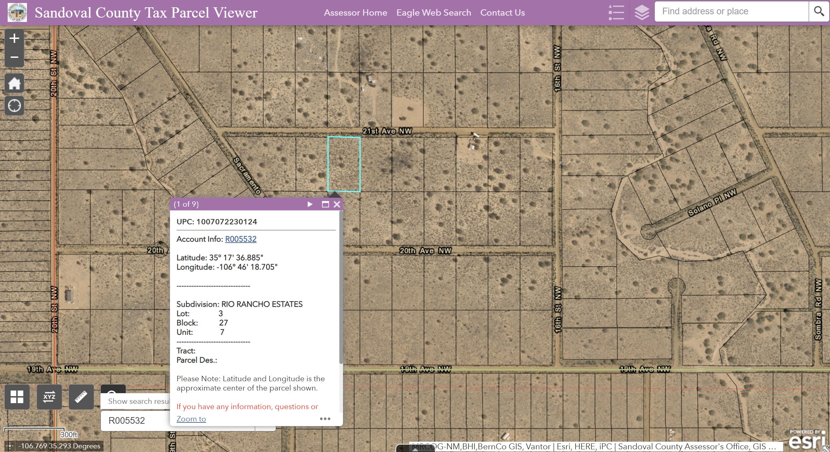This screenshot has width=830, height=452.
Task: Click Subdivision: RIO RANCHO ESTATES text
Action: tap(240, 304)
